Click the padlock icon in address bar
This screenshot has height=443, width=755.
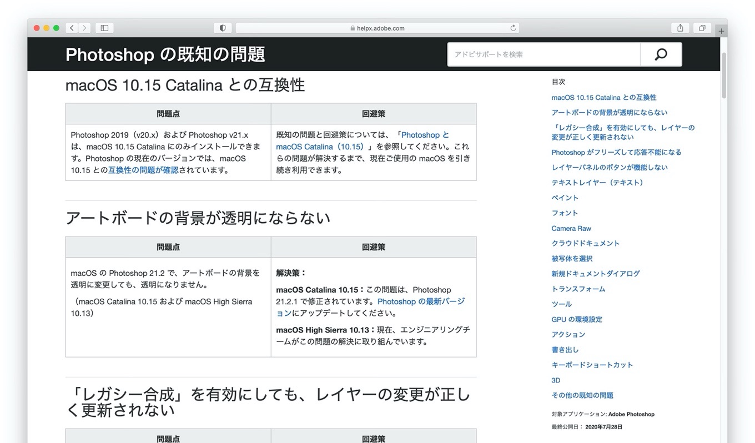(353, 28)
